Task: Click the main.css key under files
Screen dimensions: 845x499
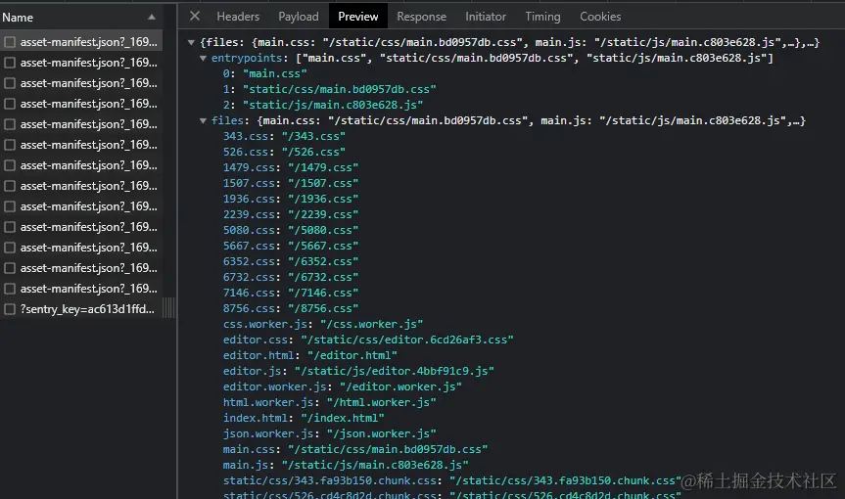Action: point(249,449)
